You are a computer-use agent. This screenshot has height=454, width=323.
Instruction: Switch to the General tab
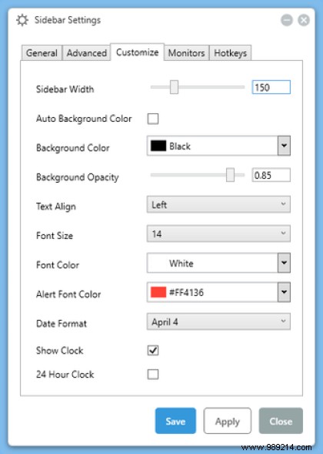click(42, 53)
